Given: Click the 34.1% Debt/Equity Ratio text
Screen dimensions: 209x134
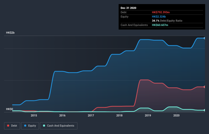Looking at the screenshot, I should (167, 21).
